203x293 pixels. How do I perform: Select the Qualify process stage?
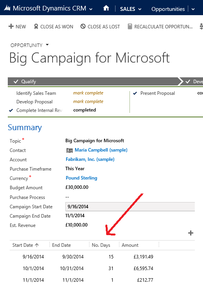click(28, 82)
